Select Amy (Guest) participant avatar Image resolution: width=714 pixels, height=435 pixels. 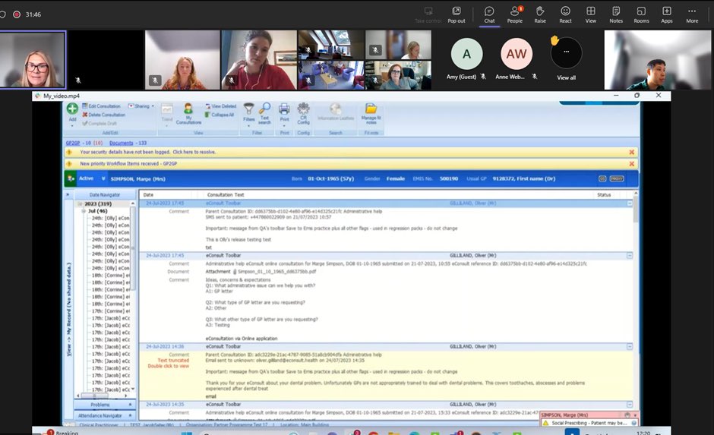(x=466, y=54)
